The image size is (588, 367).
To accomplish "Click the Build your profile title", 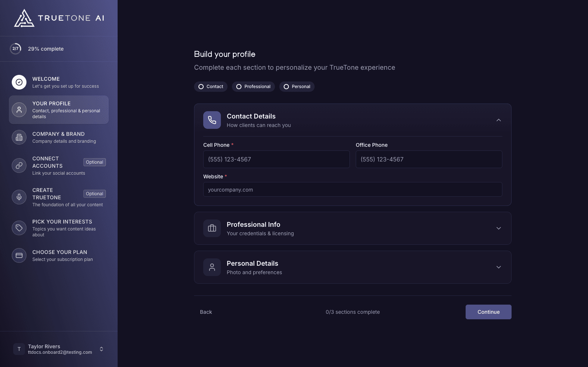I will click(x=225, y=54).
